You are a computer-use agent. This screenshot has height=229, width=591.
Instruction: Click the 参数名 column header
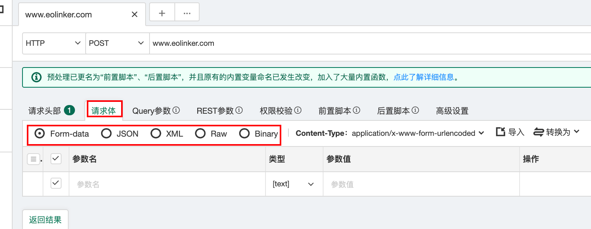(x=85, y=159)
